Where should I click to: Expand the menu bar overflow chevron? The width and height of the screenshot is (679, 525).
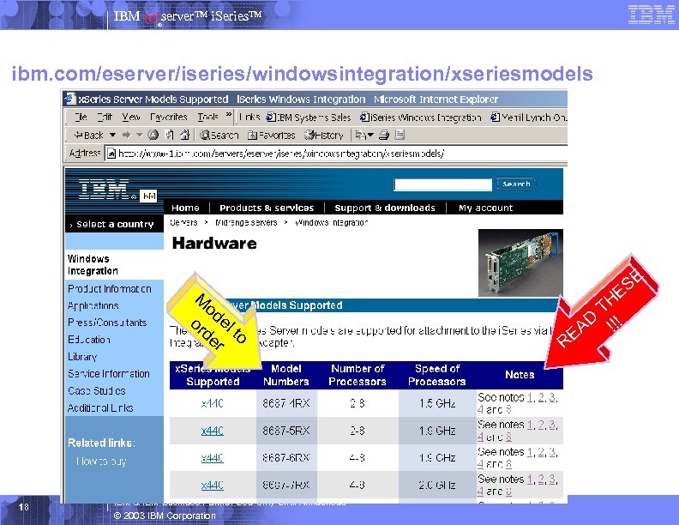[229, 115]
